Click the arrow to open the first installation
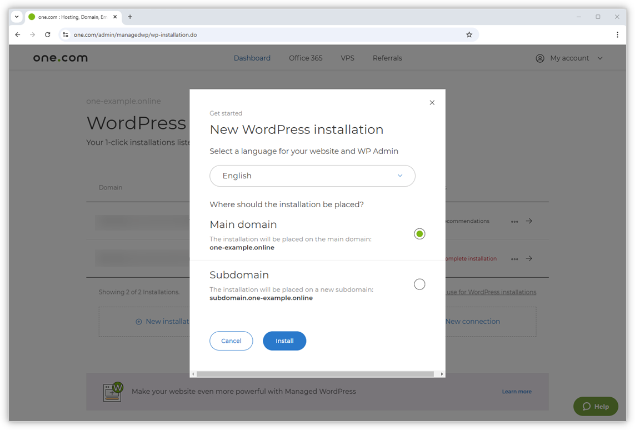The width and height of the screenshot is (635, 430). (529, 221)
